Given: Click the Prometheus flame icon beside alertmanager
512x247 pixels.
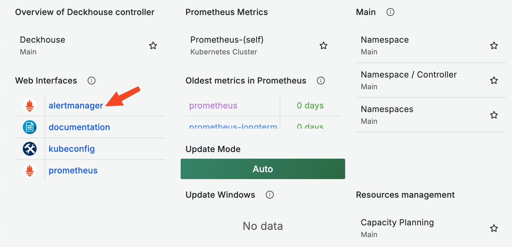Looking at the screenshot, I should point(29,105).
